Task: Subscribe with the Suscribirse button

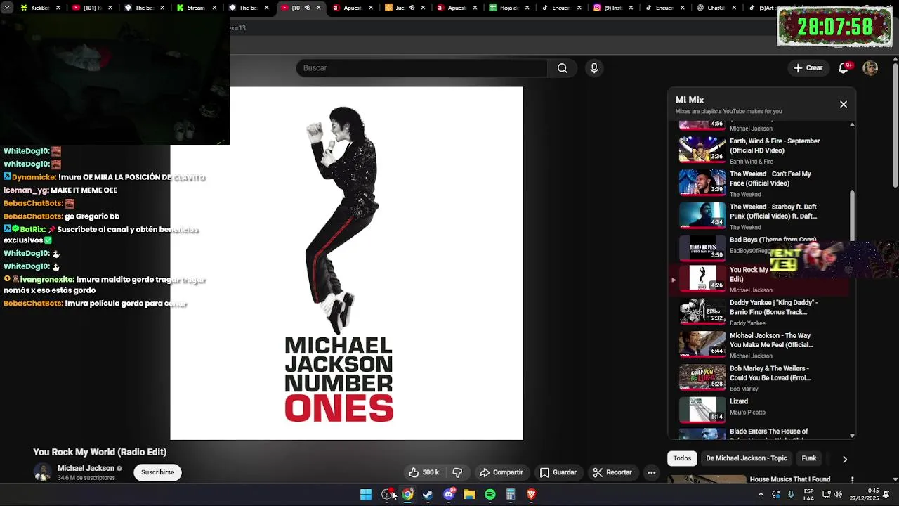Action: pos(157,472)
